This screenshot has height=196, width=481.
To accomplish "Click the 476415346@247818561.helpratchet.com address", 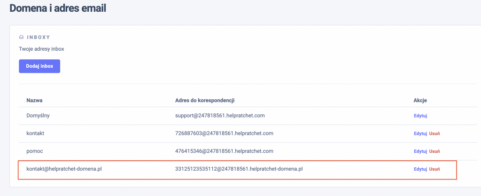I will click(x=224, y=151).
